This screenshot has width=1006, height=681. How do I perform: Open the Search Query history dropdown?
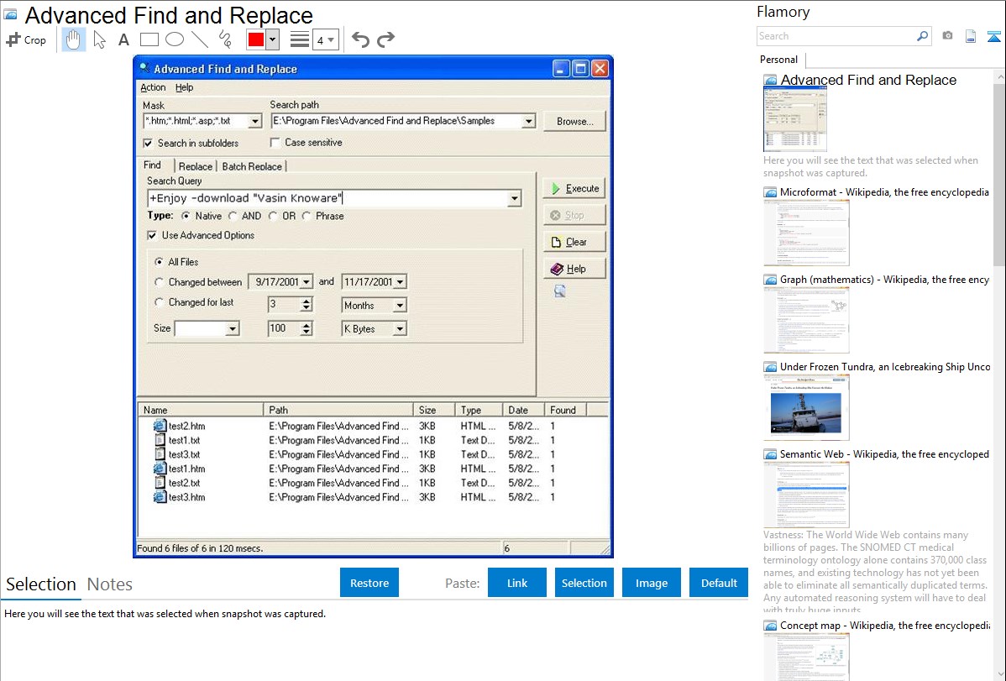point(515,199)
